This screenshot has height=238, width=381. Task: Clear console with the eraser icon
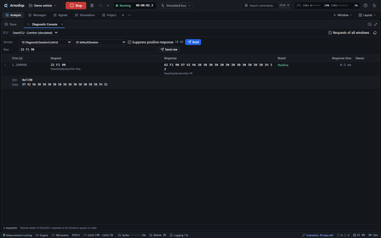pyautogui.click(x=375, y=33)
